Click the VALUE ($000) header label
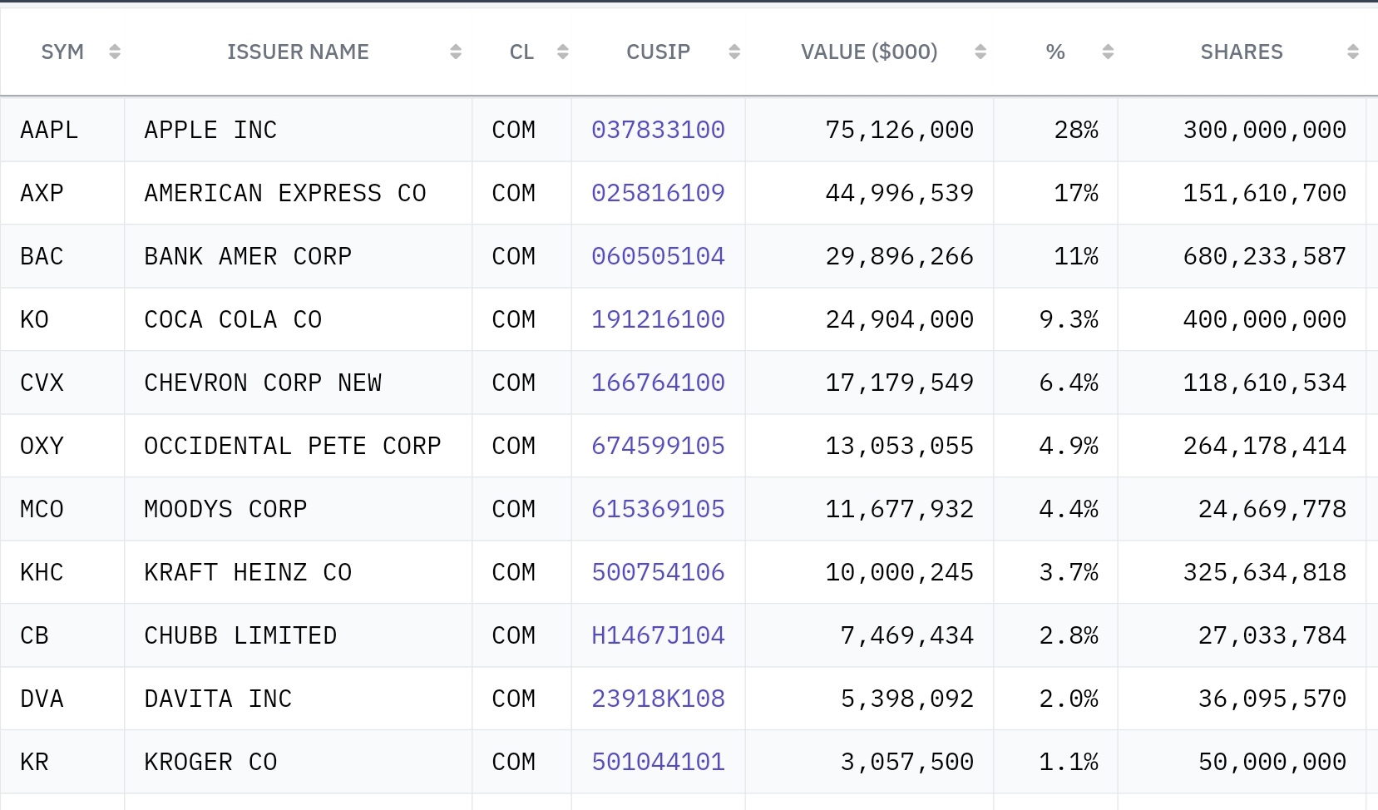1378x810 pixels. coord(869,52)
